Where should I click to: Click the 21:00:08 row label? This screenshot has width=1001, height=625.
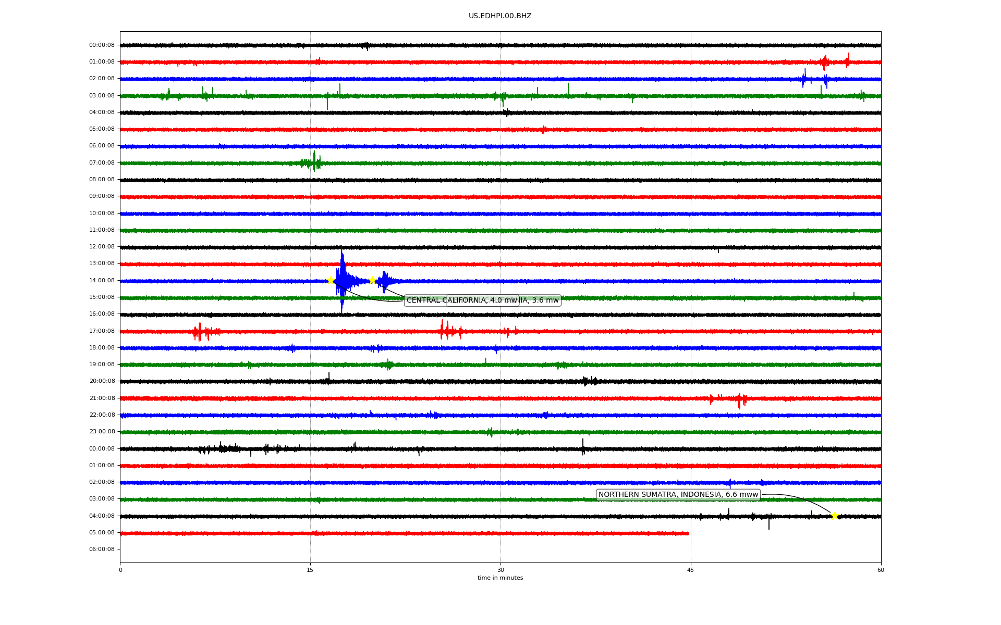[102, 398]
